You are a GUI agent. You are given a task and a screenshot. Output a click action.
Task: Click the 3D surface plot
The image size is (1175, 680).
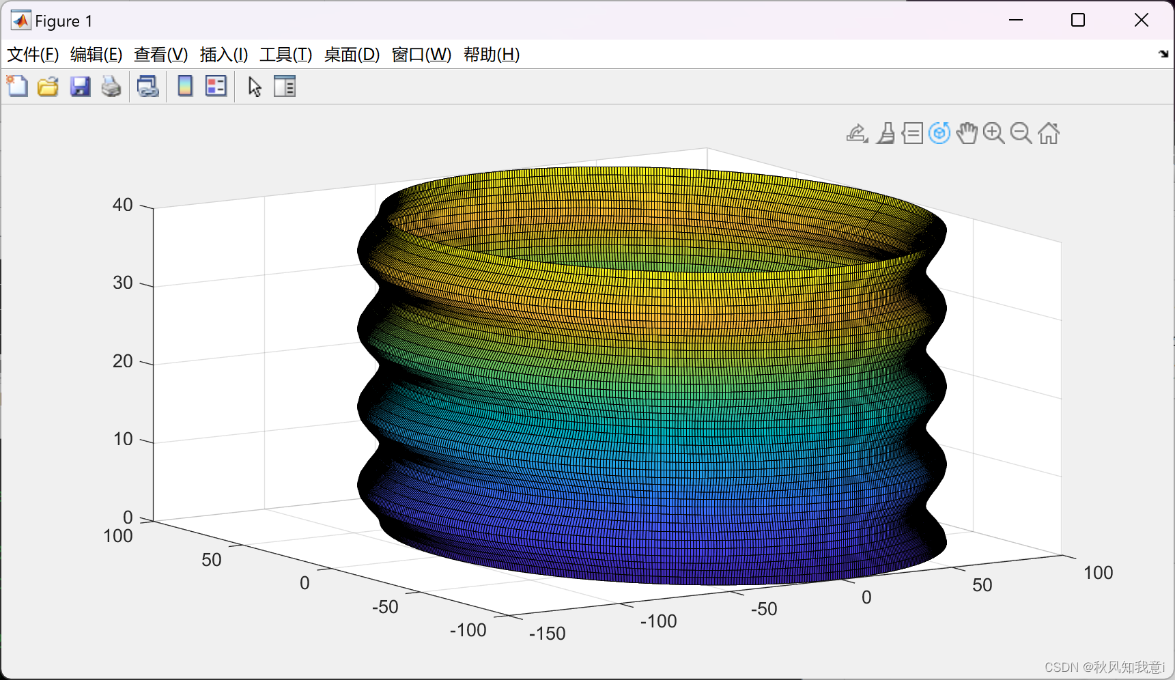coord(652,376)
